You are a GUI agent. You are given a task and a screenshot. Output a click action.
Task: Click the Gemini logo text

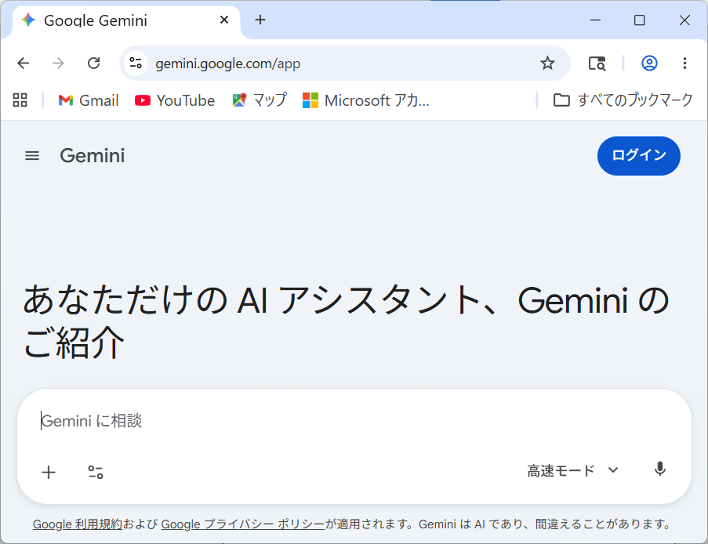coord(93,156)
